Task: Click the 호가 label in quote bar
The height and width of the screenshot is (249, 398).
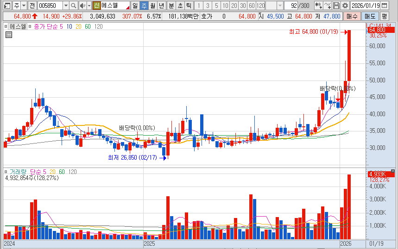Action: coord(207,17)
